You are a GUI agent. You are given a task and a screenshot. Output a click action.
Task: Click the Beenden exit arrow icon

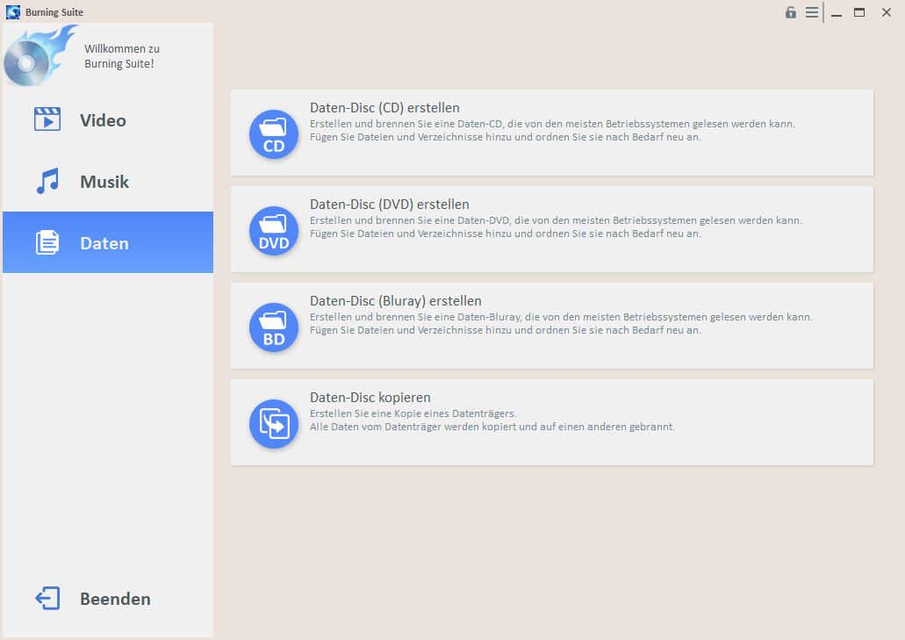point(47,599)
